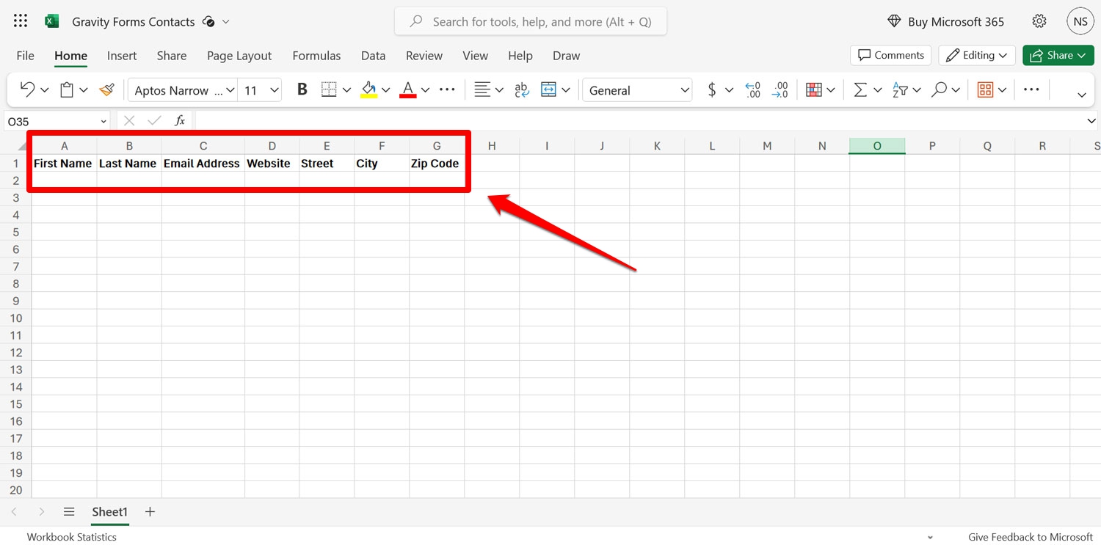Select the Zip Code header cell

(437, 164)
